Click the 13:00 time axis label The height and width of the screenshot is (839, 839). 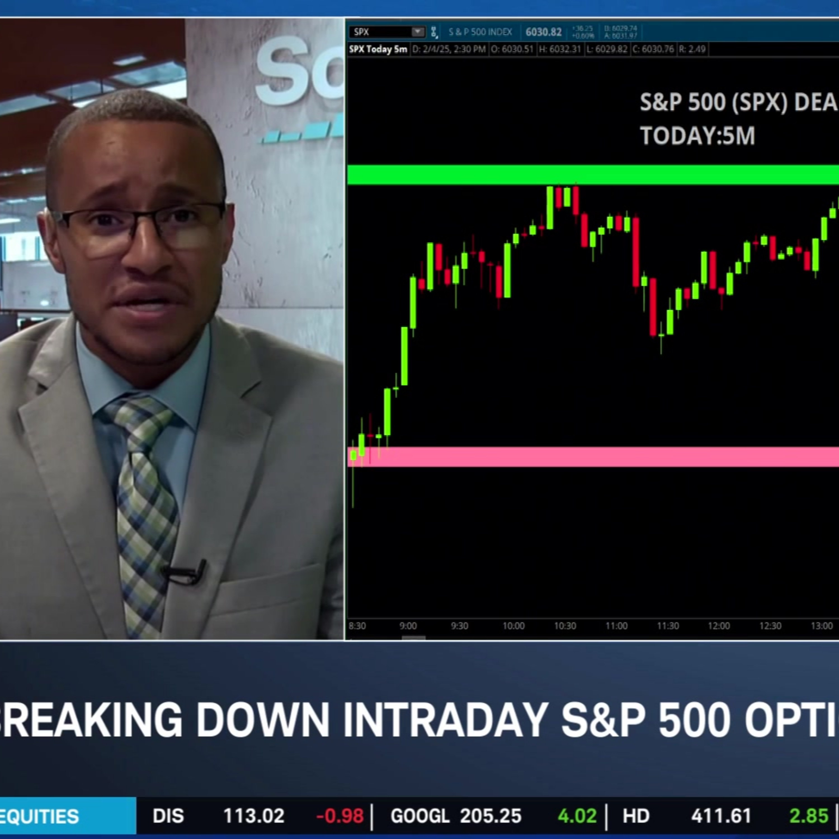click(822, 626)
